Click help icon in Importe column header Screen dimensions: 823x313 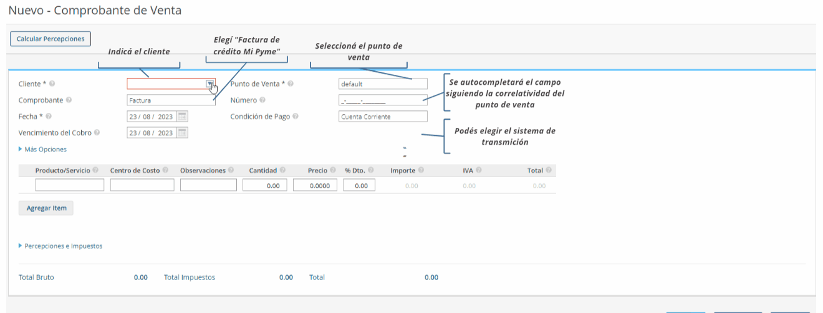point(421,170)
